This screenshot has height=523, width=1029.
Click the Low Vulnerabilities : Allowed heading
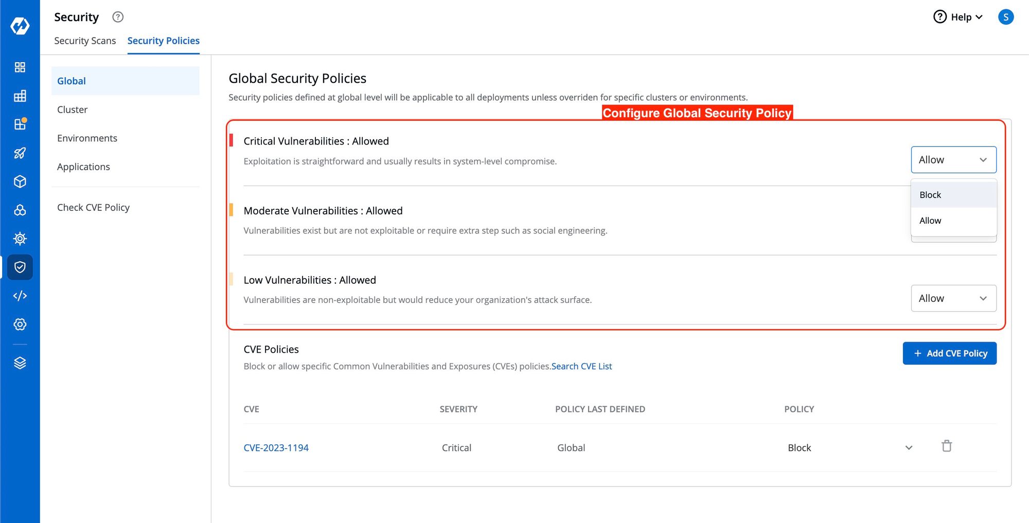click(310, 280)
